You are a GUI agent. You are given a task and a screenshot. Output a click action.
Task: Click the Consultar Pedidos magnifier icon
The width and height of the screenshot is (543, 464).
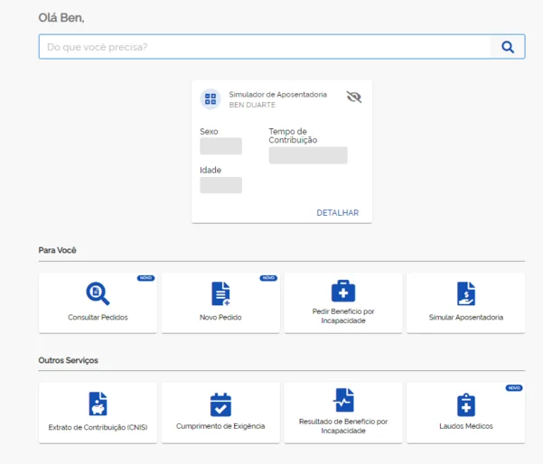(98, 293)
